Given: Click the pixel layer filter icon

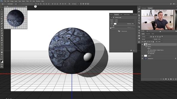Looking at the screenshot, I should 151,37.
